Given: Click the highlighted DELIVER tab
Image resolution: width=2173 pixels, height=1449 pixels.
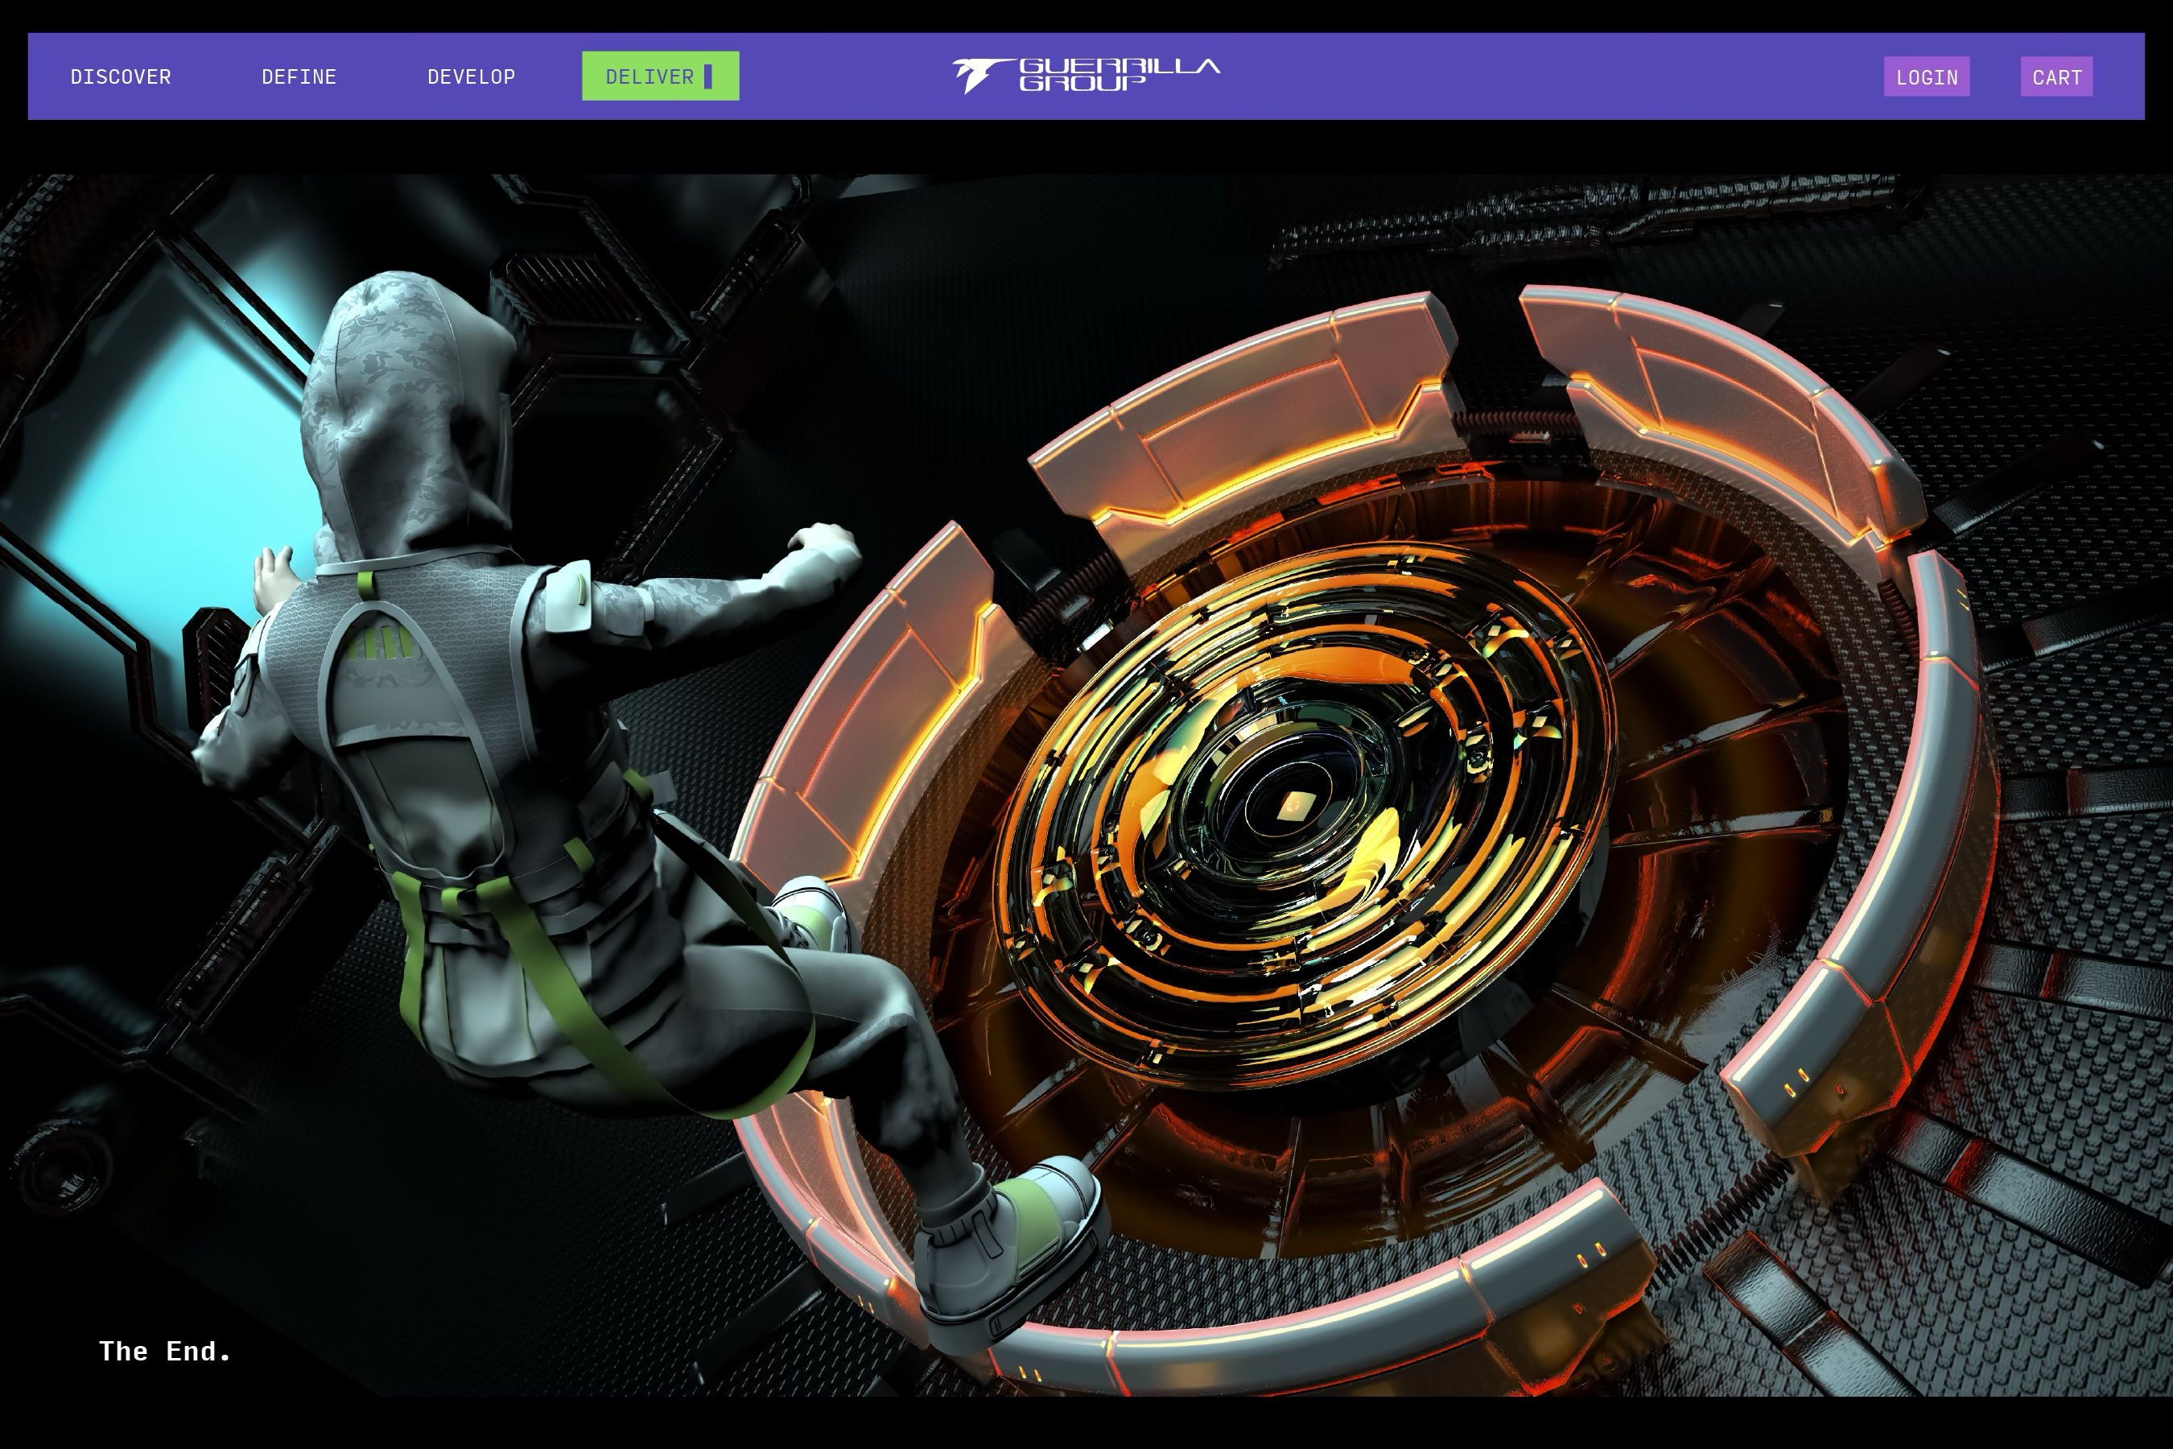Looking at the screenshot, I should (649, 76).
